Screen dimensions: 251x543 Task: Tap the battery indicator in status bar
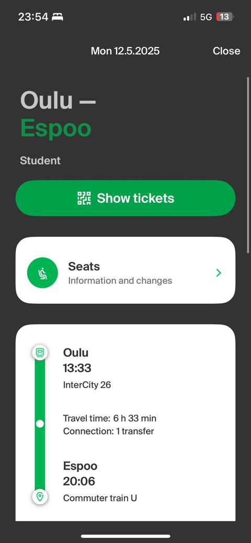[225, 17]
